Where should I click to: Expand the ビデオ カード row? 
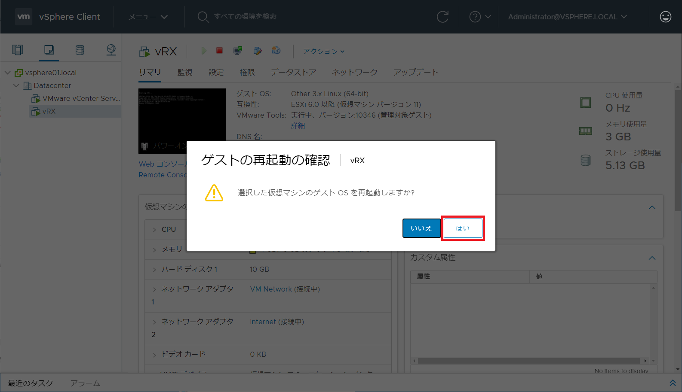154,355
